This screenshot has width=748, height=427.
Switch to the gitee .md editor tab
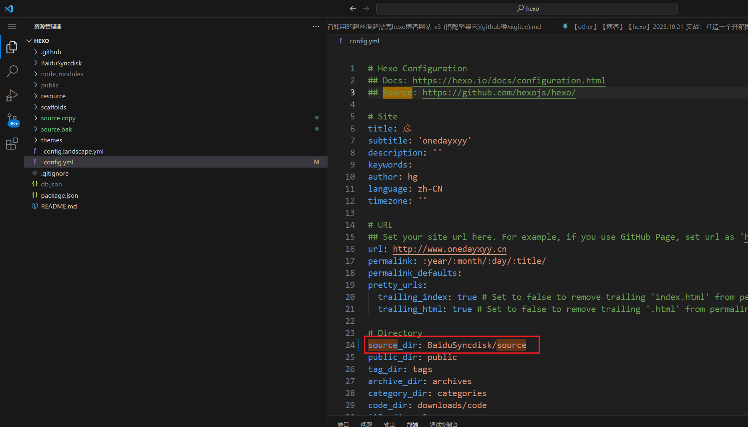point(440,26)
